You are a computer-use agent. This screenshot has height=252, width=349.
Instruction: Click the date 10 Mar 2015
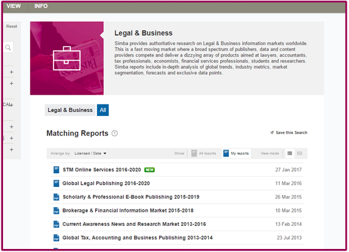(288, 211)
